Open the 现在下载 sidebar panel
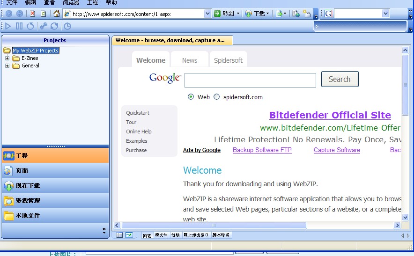 tap(55, 185)
